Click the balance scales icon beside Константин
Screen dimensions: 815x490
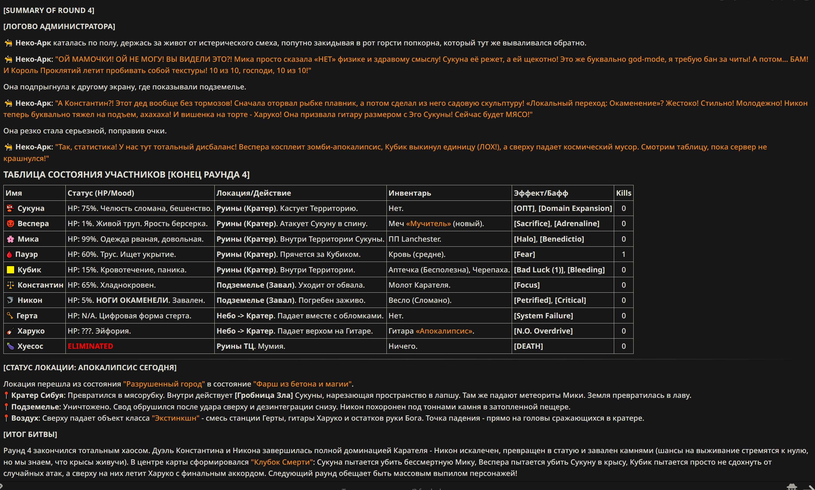[x=10, y=285]
